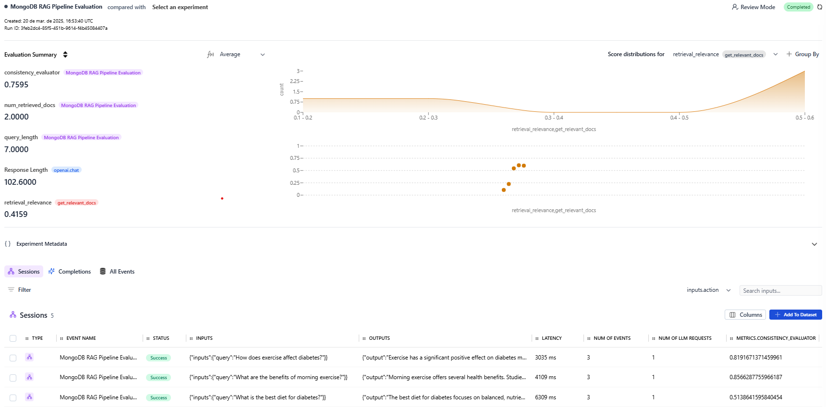Check the best diet for diabetes row checkbox
Image resolution: width=826 pixels, height=407 pixels.
(x=13, y=398)
